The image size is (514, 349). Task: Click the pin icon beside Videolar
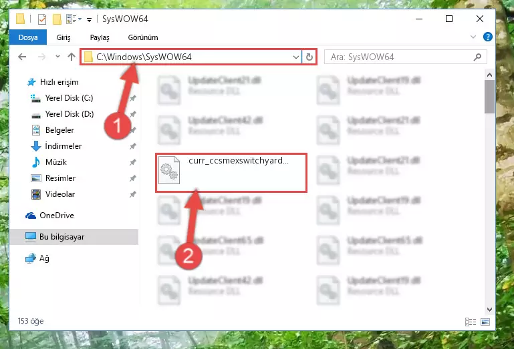tap(132, 194)
